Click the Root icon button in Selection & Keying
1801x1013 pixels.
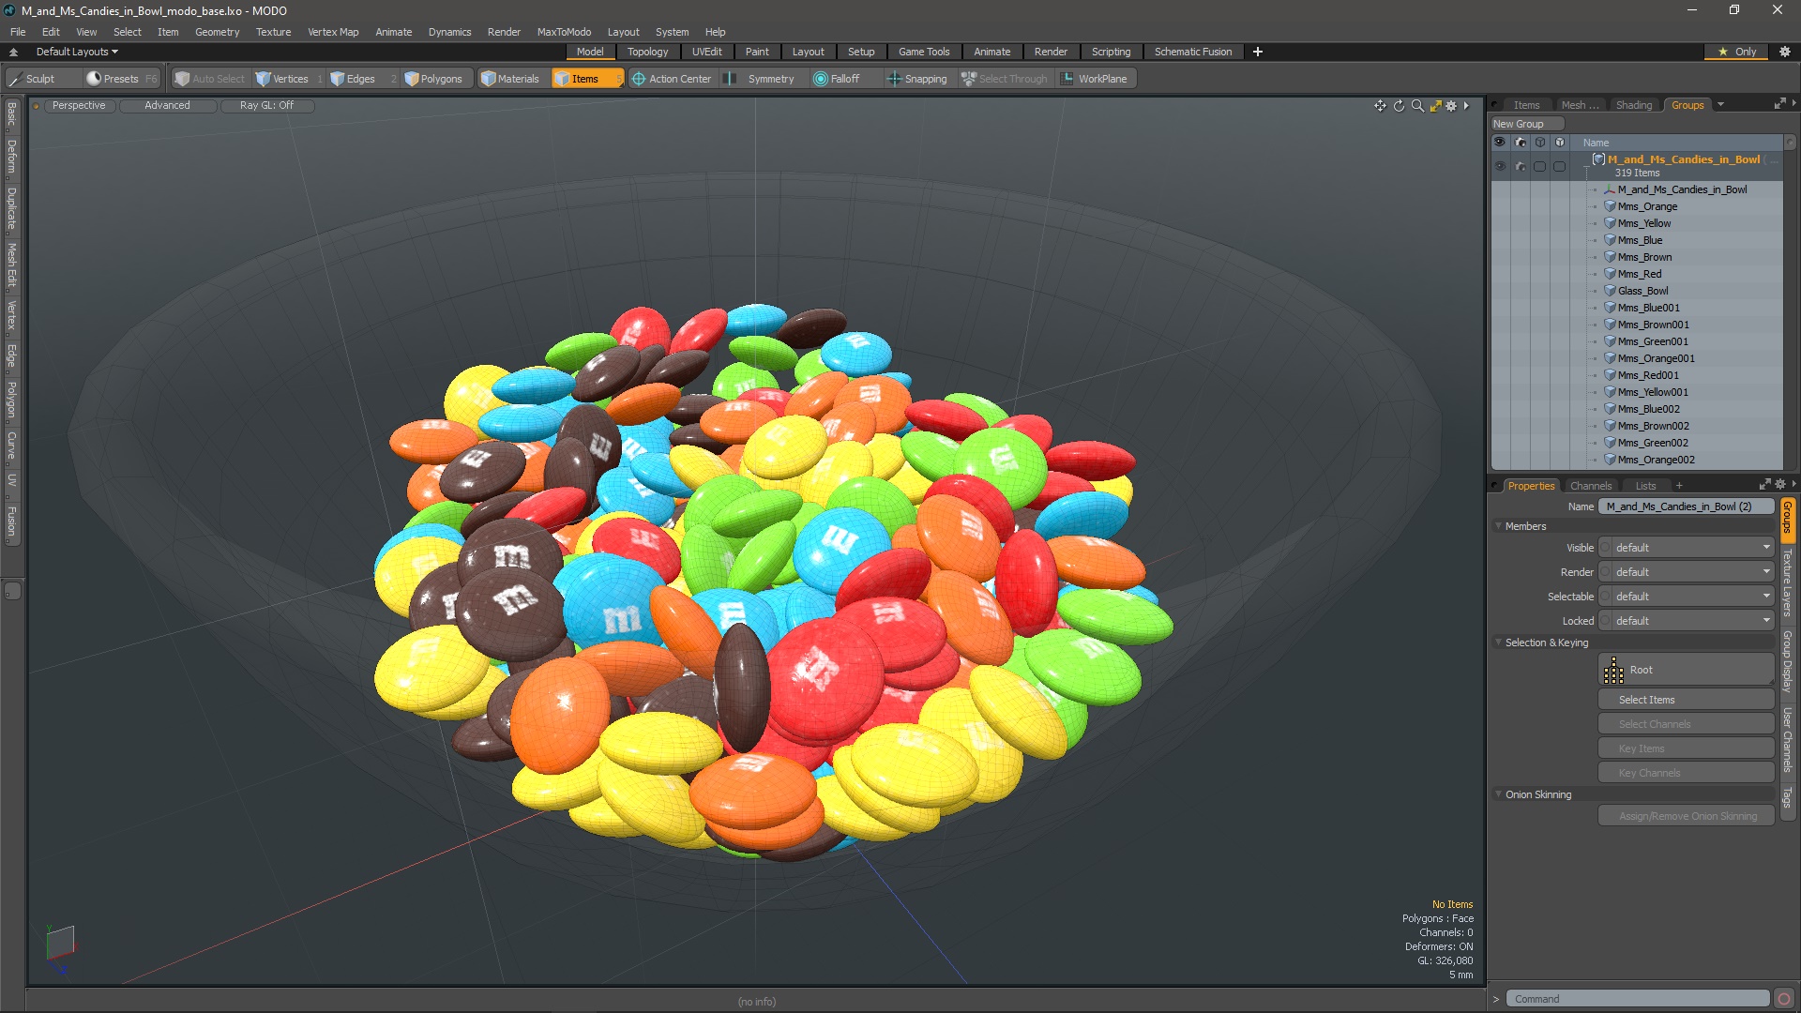coord(1686,670)
